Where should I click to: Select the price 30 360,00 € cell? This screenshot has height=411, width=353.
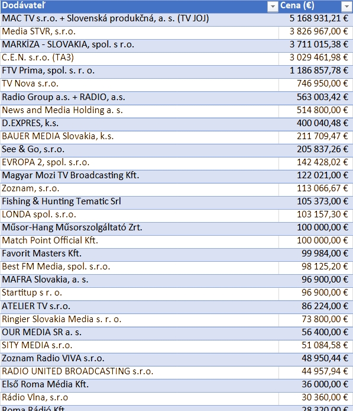coord(316,399)
